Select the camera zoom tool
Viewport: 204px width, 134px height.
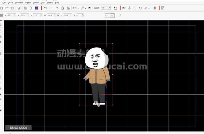tap(129, 8)
